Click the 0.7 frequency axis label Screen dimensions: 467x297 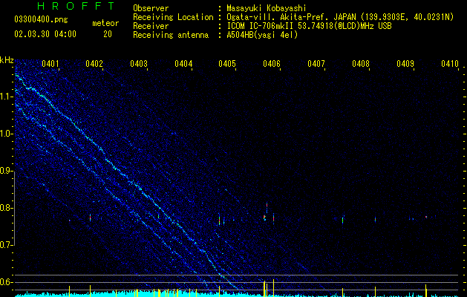click(7, 245)
